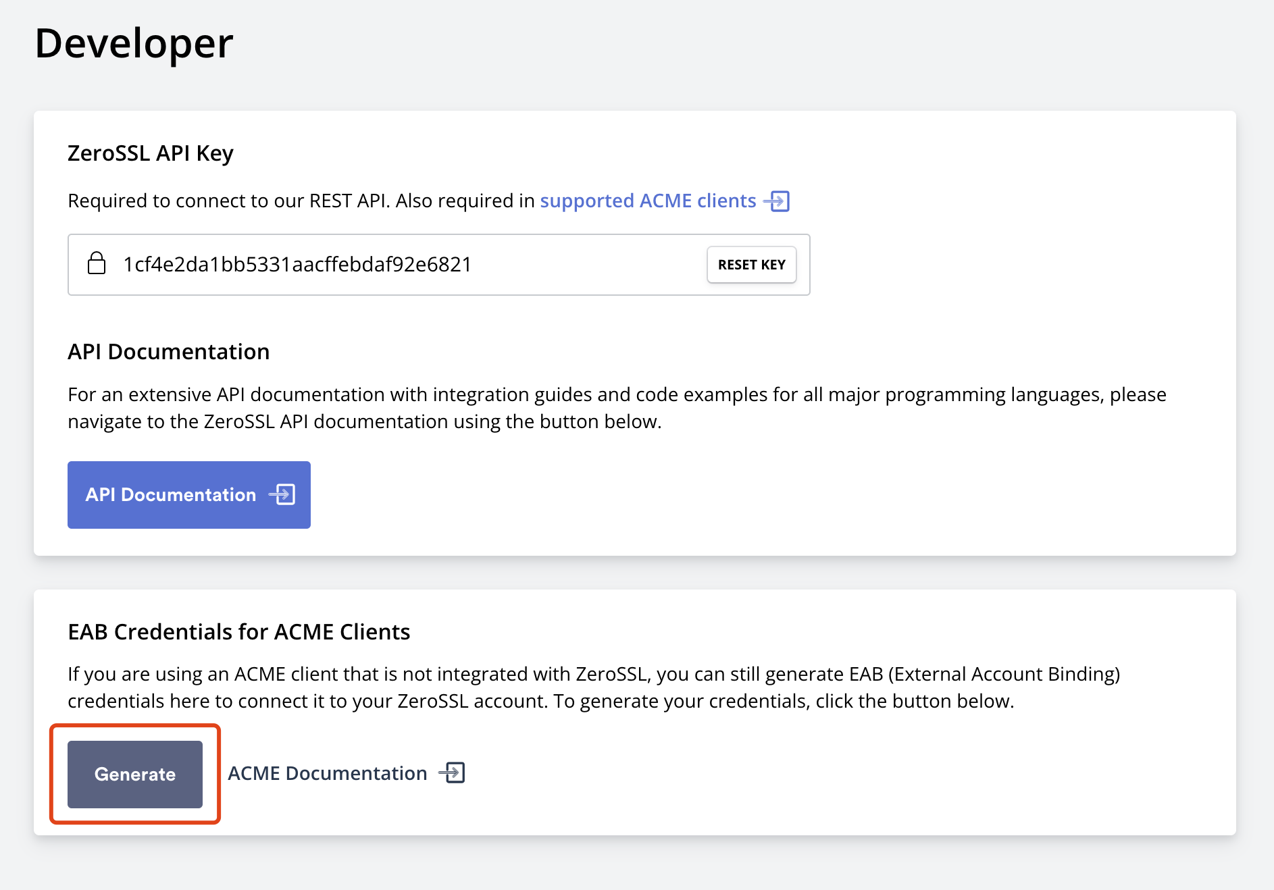Screen dimensions: 1274x890
Task: Select the API key value 1cf4e2da1bb5331aacffebdaf92e6821
Action: point(297,264)
